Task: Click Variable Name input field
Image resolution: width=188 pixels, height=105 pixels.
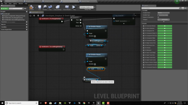Action: (x=163, y=13)
